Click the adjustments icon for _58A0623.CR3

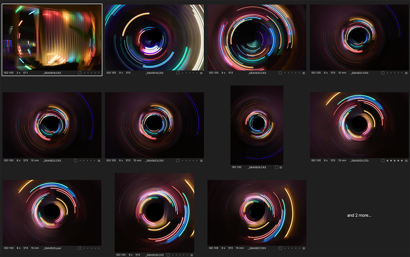pyautogui.click(x=201, y=161)
